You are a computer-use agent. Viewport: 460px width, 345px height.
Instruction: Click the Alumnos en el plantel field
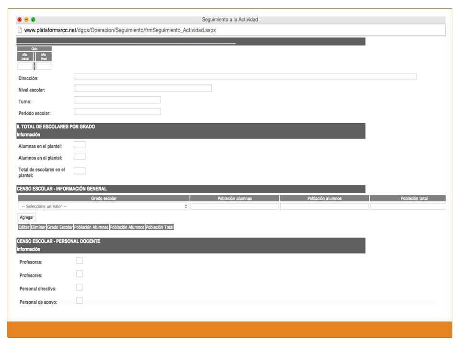pyautogui.click(x=80, y=156)
